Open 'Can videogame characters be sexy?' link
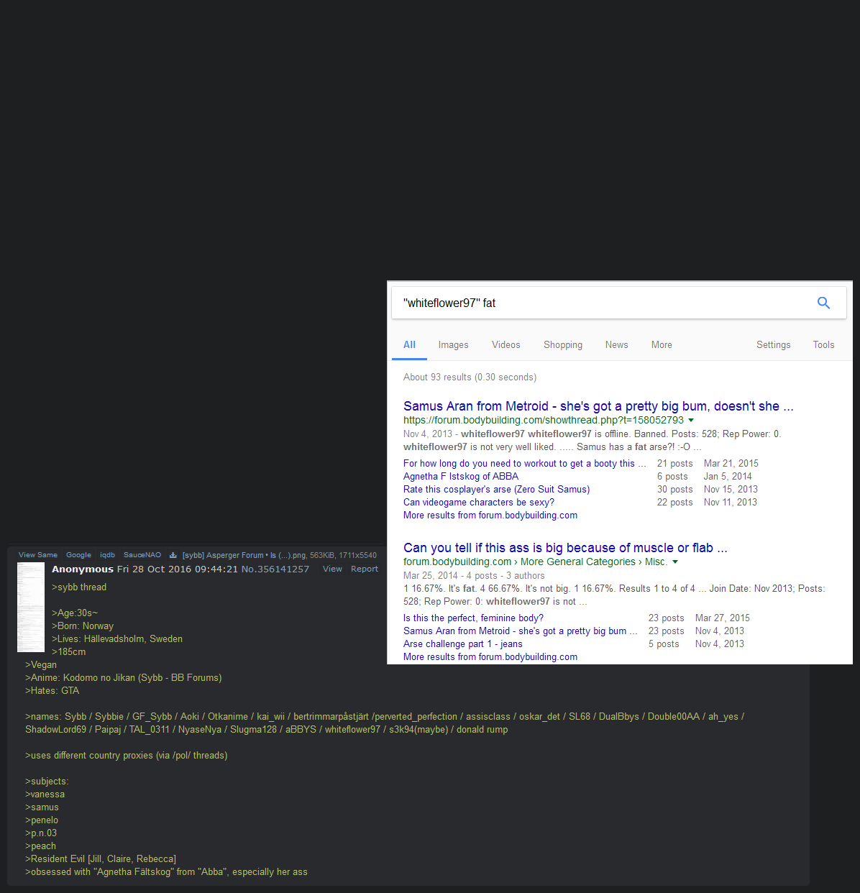Screen dimensions: 860x893 tap(479, 503)
